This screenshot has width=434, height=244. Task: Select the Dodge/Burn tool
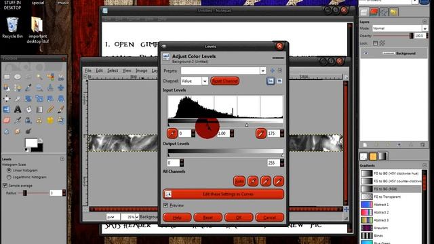coord(28,131)
